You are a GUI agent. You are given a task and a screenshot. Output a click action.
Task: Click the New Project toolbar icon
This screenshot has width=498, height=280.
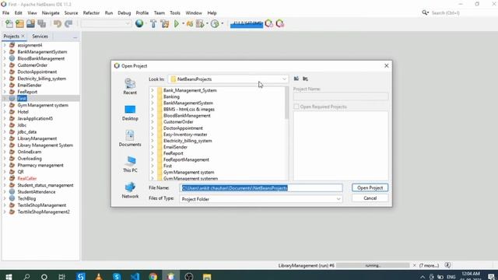point(19,24)
